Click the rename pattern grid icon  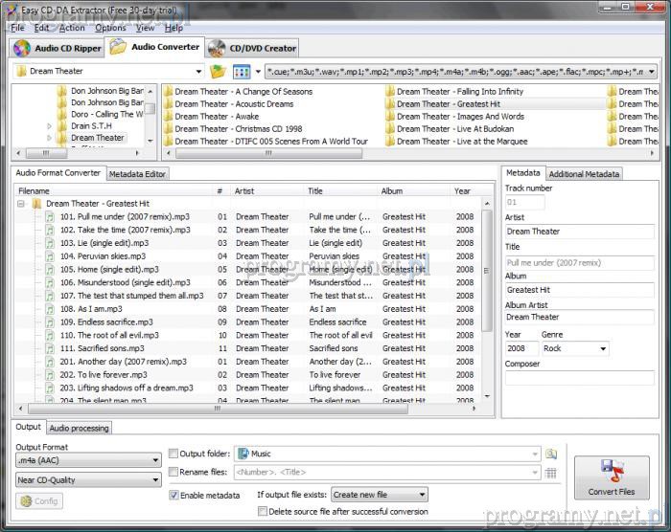[551, 473]
